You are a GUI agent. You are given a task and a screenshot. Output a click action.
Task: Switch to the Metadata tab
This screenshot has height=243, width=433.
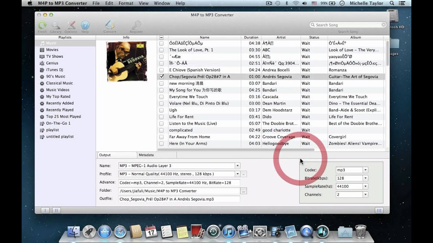pyautogui.click(x=157, y=155)
